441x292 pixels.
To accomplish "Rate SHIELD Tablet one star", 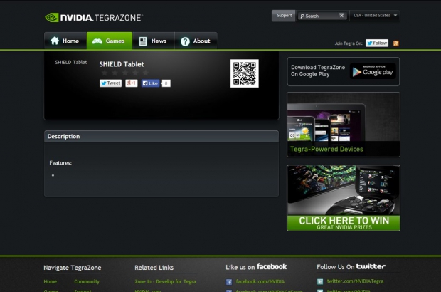I will [x=105, y=73].
